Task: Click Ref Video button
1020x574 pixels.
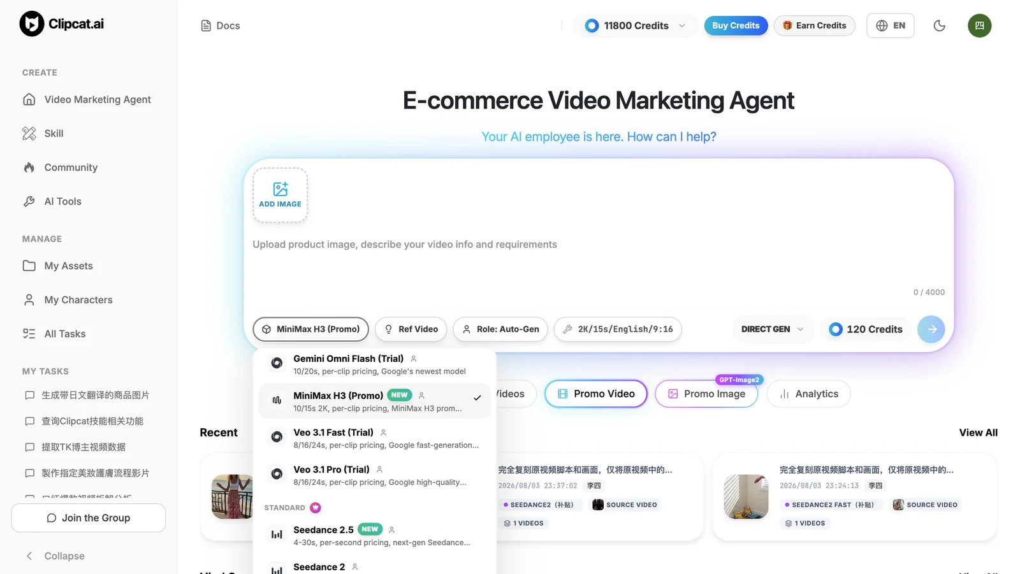Action: pos(411,329)
